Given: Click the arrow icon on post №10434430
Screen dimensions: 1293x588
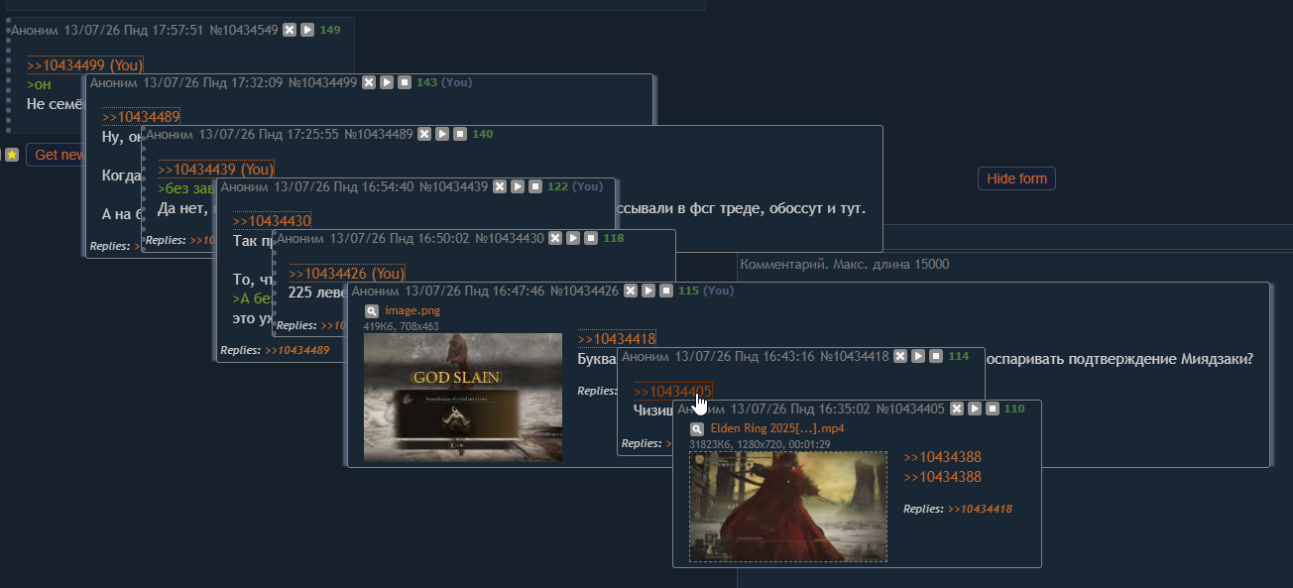Looking at the screenshot, I should (x=573, y=238).
